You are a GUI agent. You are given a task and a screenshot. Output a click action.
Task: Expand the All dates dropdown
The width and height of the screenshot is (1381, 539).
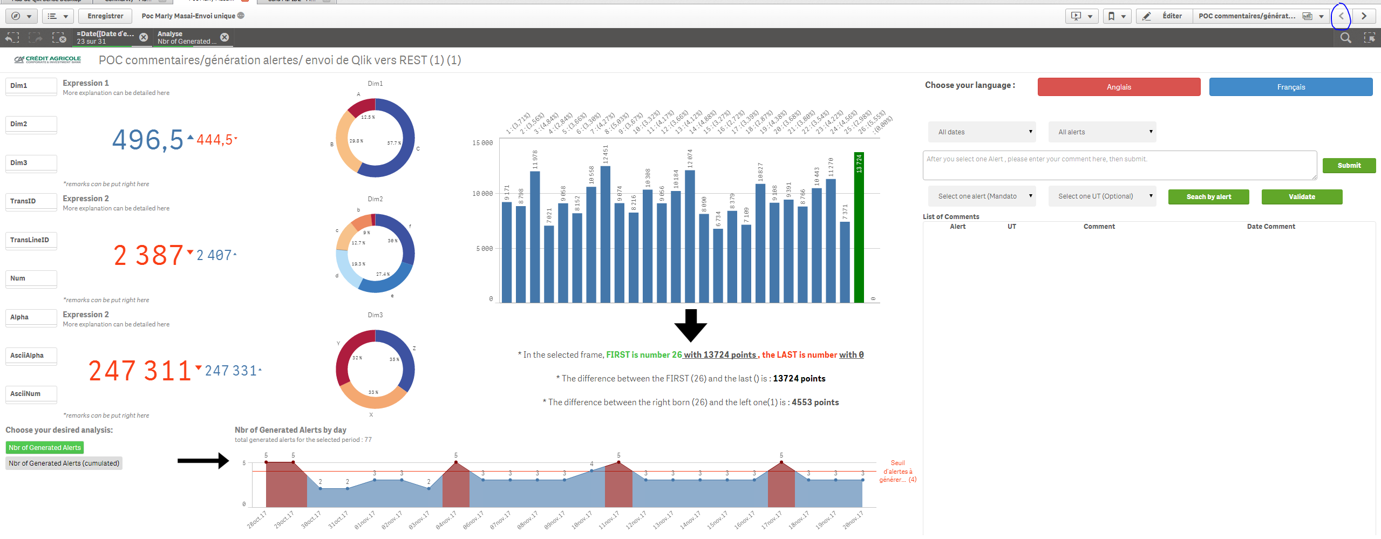click(x=982, y=132)
